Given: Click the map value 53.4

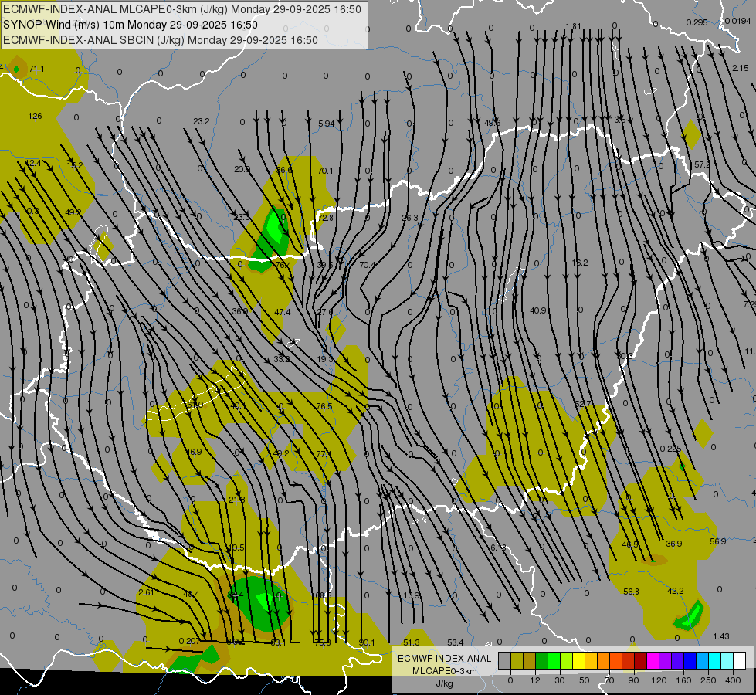Looking at the screenshot, I should tap(455, 643).
